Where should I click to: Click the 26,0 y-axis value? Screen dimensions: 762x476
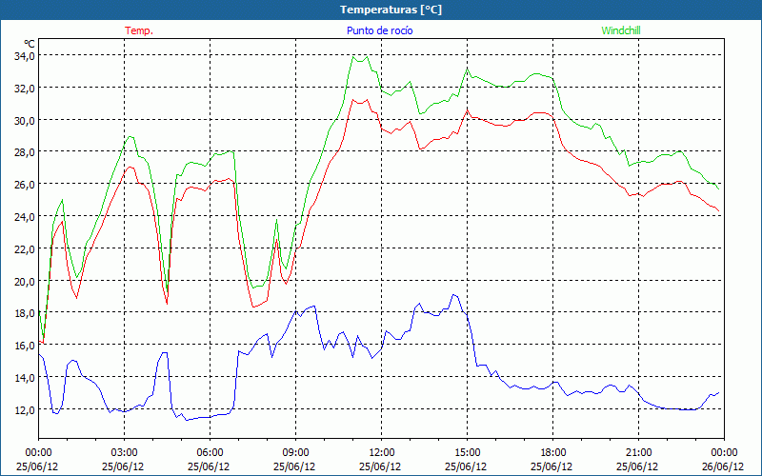(25, 184)
